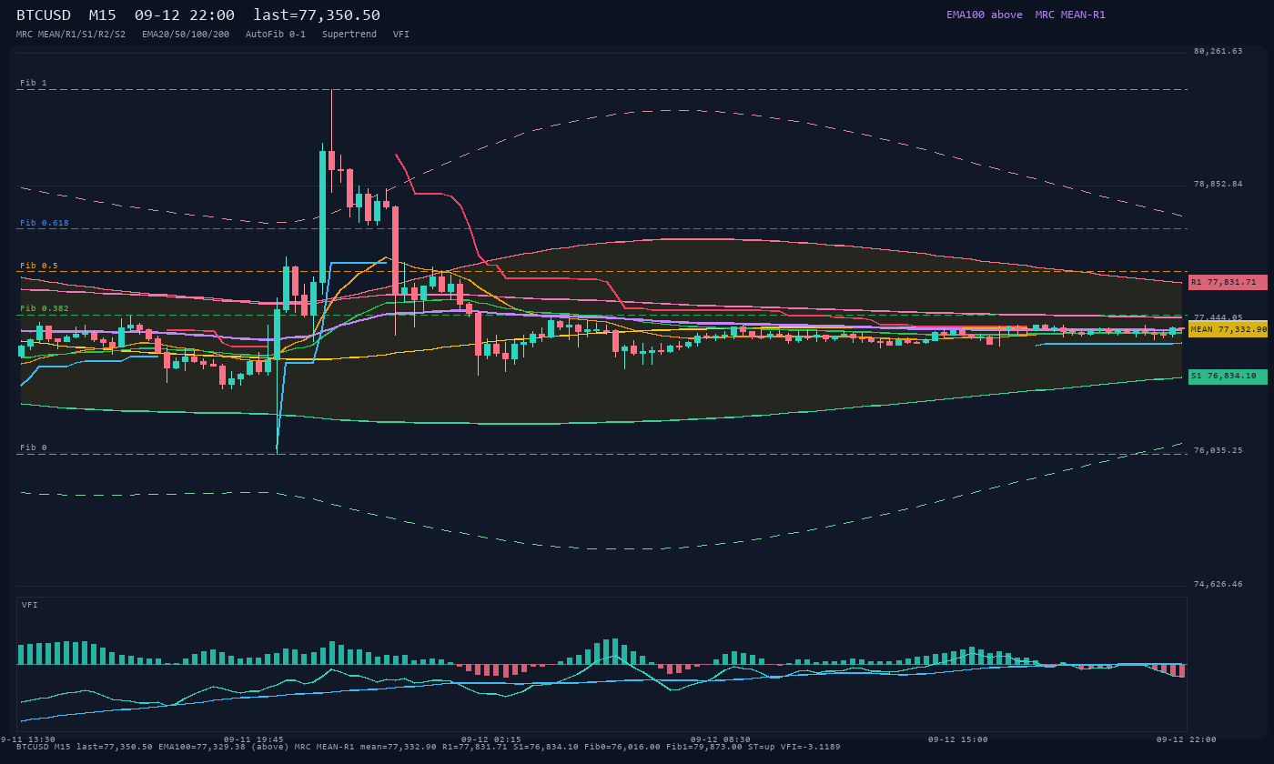Click the MEAN 77,332.90 price tag
The image size is (1274, 764).
1228,329
